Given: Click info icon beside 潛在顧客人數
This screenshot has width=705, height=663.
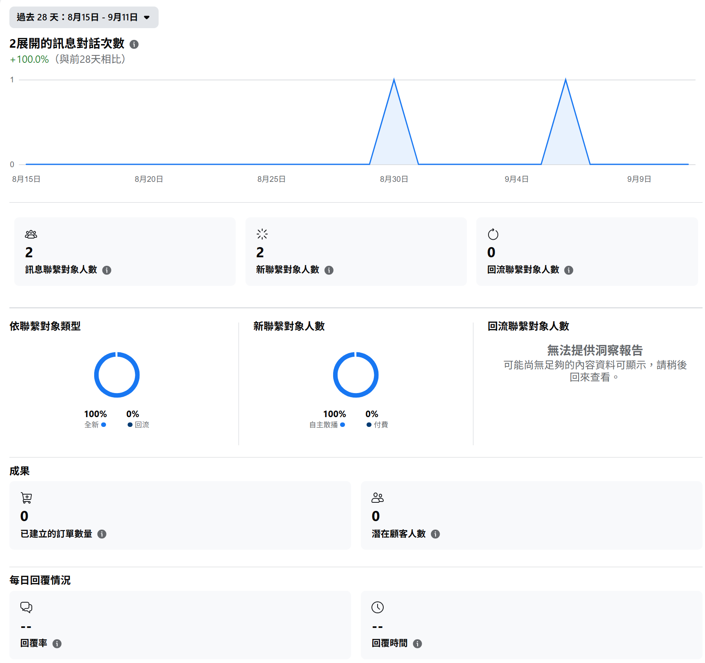Looking at the screenshot, I should (x=435, y=534).
